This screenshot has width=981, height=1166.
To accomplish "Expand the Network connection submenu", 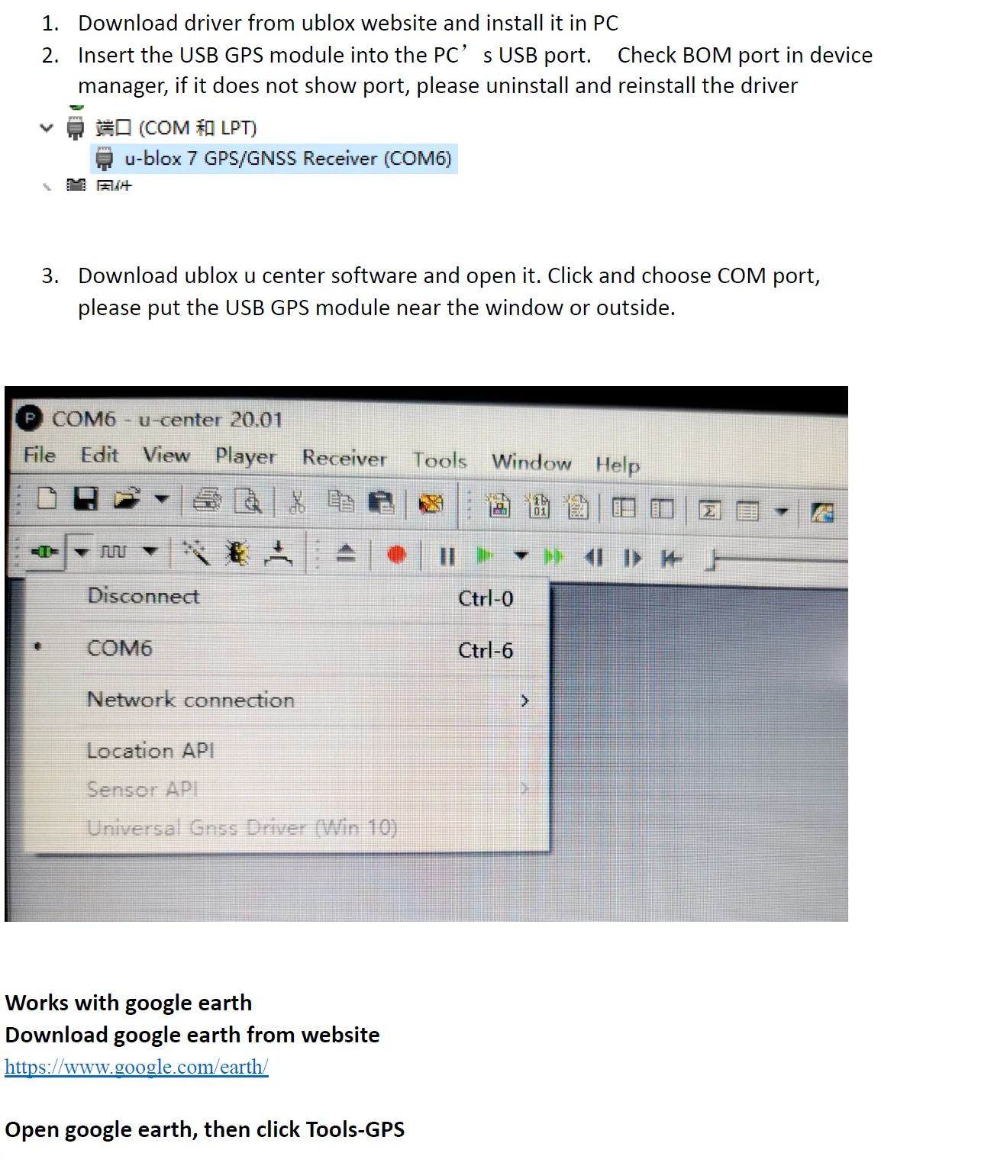I will click(x=287, y=700).
